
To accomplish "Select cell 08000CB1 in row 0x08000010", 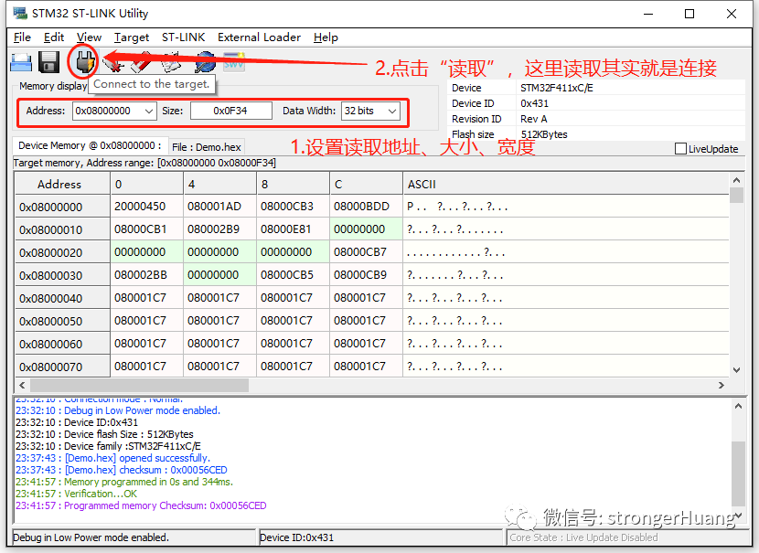I will coord(146,229).
